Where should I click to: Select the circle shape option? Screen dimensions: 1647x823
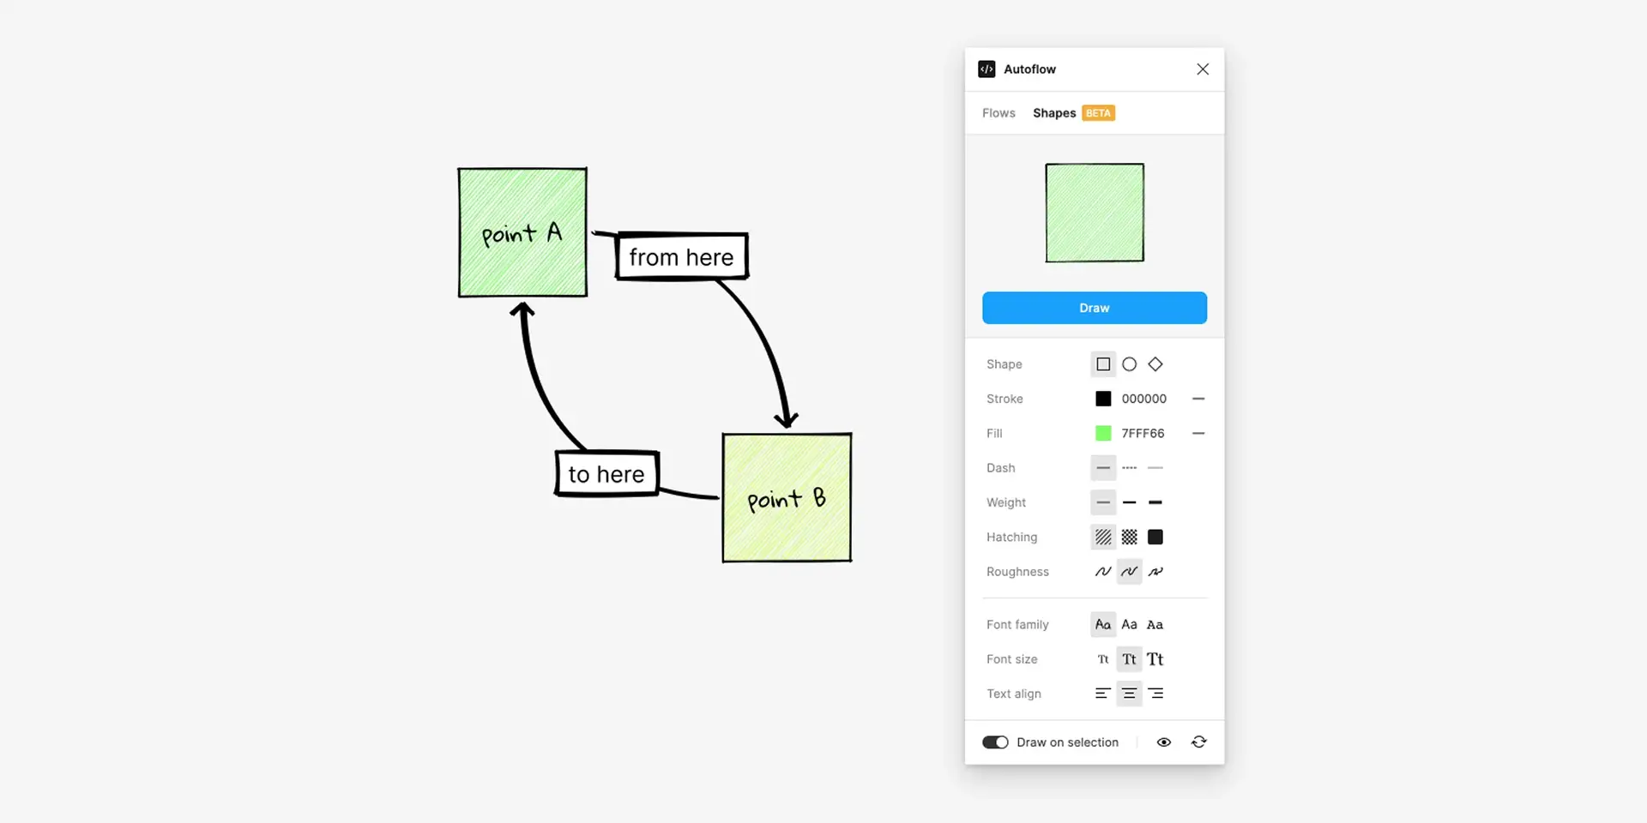[1130, 364]
